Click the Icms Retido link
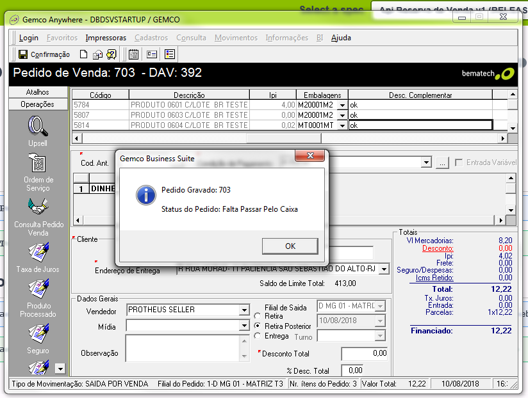This screenshot has width=528, height=398. click(x=434, y=278)
